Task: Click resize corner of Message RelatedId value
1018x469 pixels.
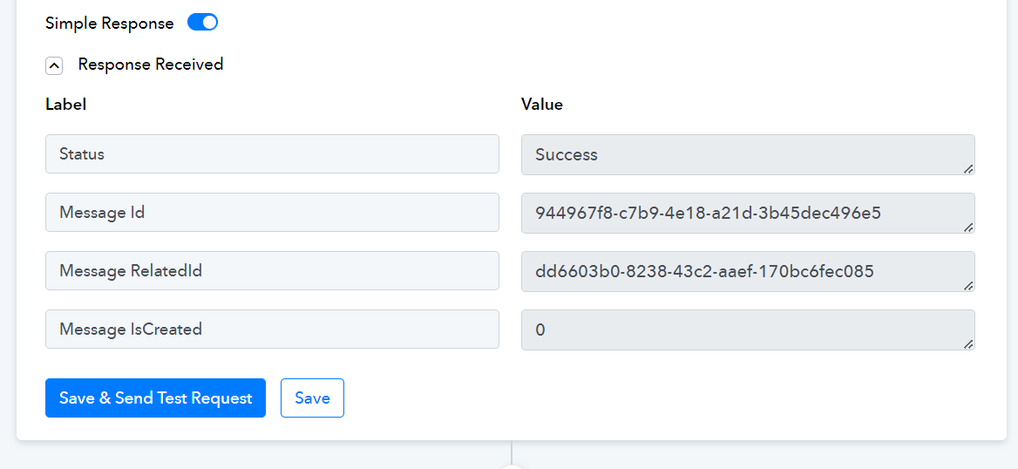Action: pos(968,285)
